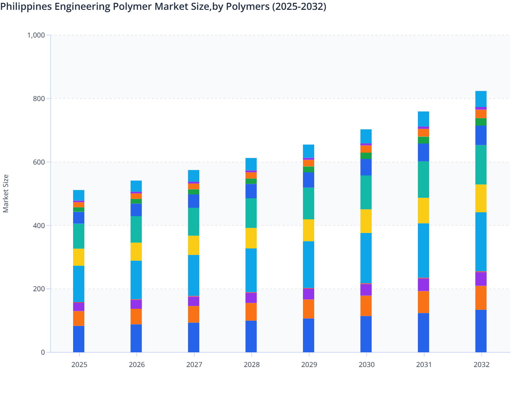Select the 2030 x-axis label
This screenshot has width=530, height=393.
point(366,365)
